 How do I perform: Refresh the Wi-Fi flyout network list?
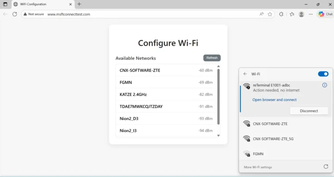(326, 167)
